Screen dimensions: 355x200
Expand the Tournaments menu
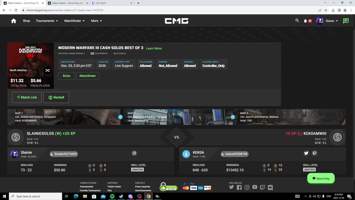pyautogui.click(x=47, y=21)
